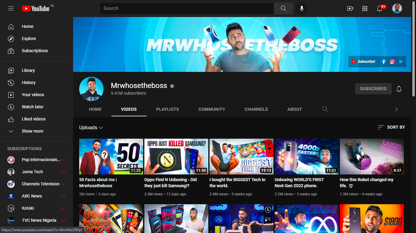Open the Twitter link on the banner

pos(401,62)
